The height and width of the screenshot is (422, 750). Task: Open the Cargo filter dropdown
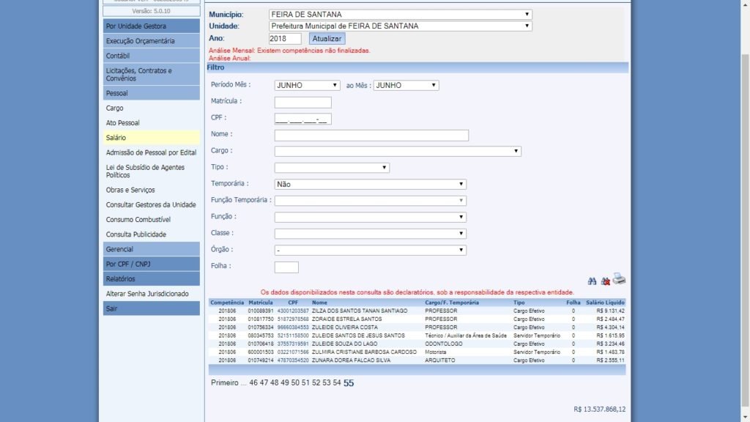tap(397, 152)
